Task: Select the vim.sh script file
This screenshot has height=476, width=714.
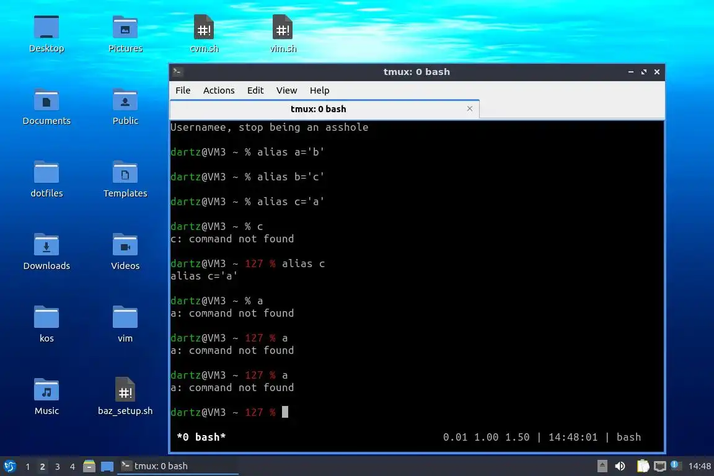Action: coord(283,33)
